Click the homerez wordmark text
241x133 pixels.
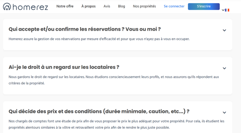[30, 7]
